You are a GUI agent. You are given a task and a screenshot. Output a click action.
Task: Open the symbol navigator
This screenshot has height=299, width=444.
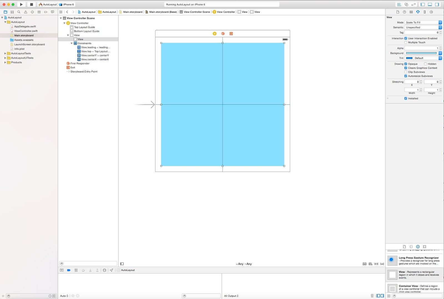12,12
